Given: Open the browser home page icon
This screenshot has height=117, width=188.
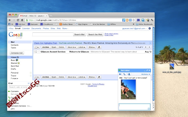Looking at the screenshot, I should coord(22,20).
